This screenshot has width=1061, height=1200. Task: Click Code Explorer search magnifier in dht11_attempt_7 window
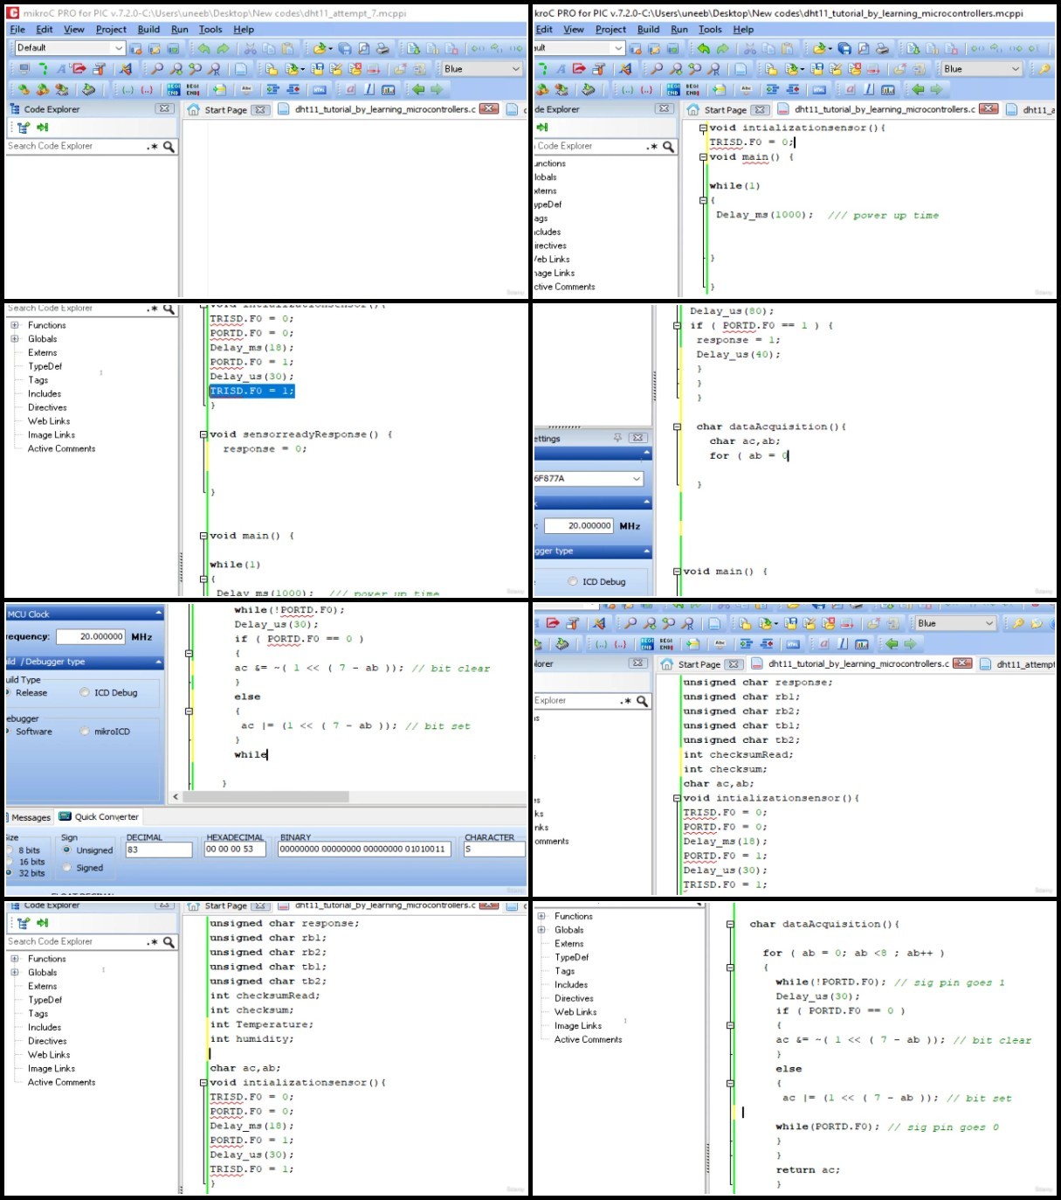coord(169,146)
